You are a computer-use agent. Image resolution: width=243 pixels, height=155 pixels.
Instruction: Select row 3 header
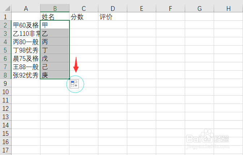[x=5, y=33]
